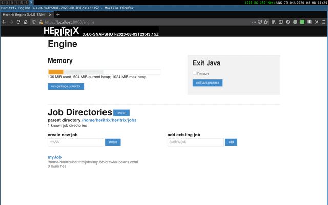Viewport: 328px width, 205px height.
Task: Click the grey round extension icon
Action: (x=295, y=22)
